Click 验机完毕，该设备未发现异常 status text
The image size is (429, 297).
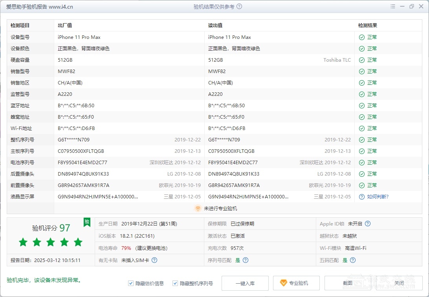pos(44,280)
